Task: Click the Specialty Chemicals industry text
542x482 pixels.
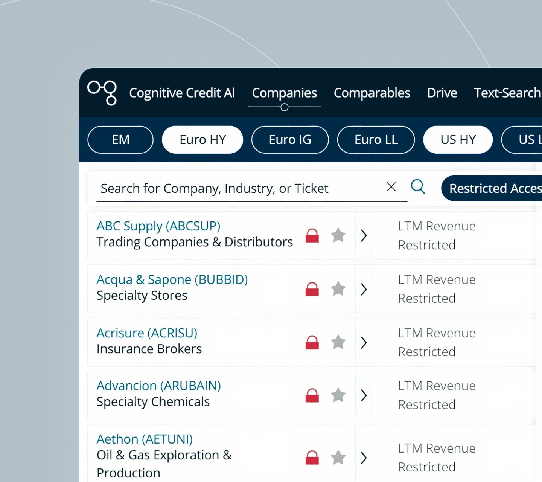Action: (153, 402)
